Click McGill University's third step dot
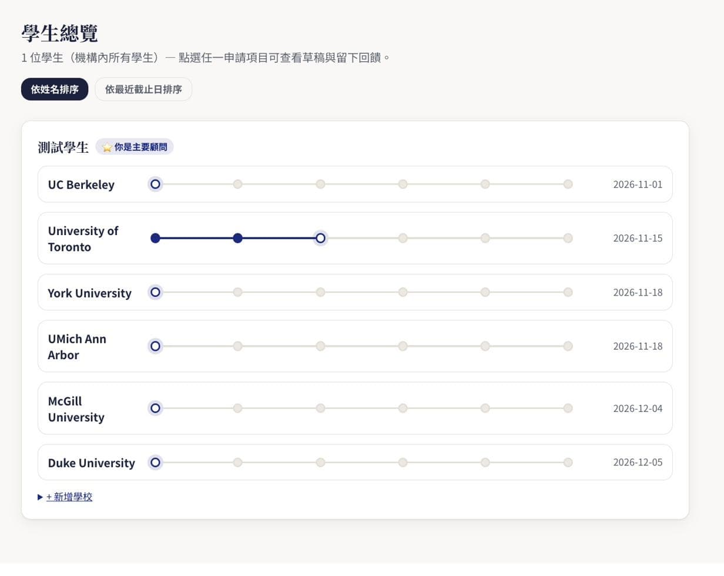 [x=320, y=408]
